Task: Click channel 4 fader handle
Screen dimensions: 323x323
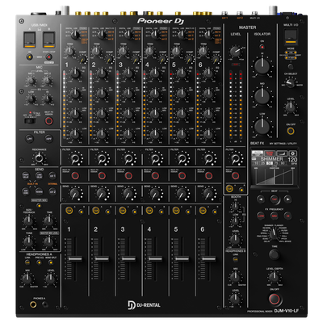Action: point(155,259)
